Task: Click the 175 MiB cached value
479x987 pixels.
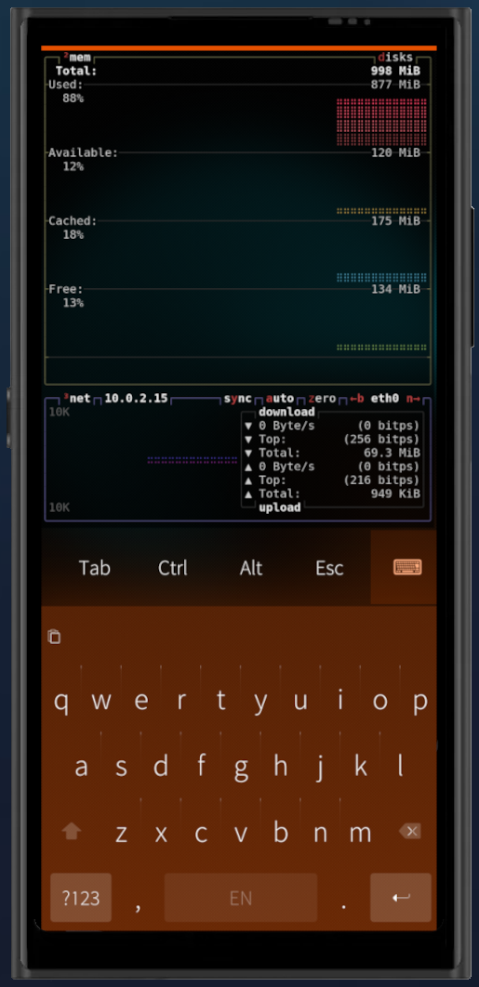Action: point(395,221)
